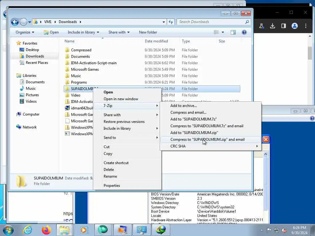The width and height of the screenshot is (315, 236).
Task: Launch Firefox from taskbar
Action: pos(46,230)
